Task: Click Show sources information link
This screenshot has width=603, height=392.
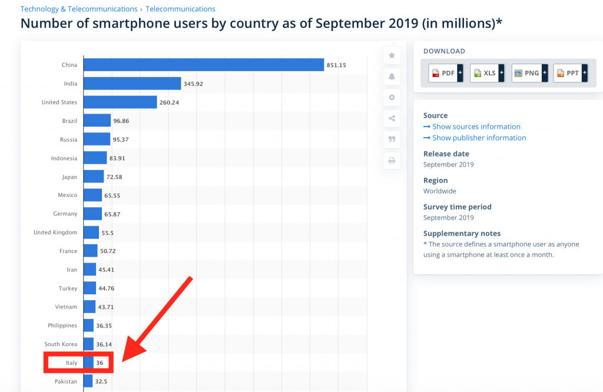Action: pyautogui.click(x=476, y=127)
